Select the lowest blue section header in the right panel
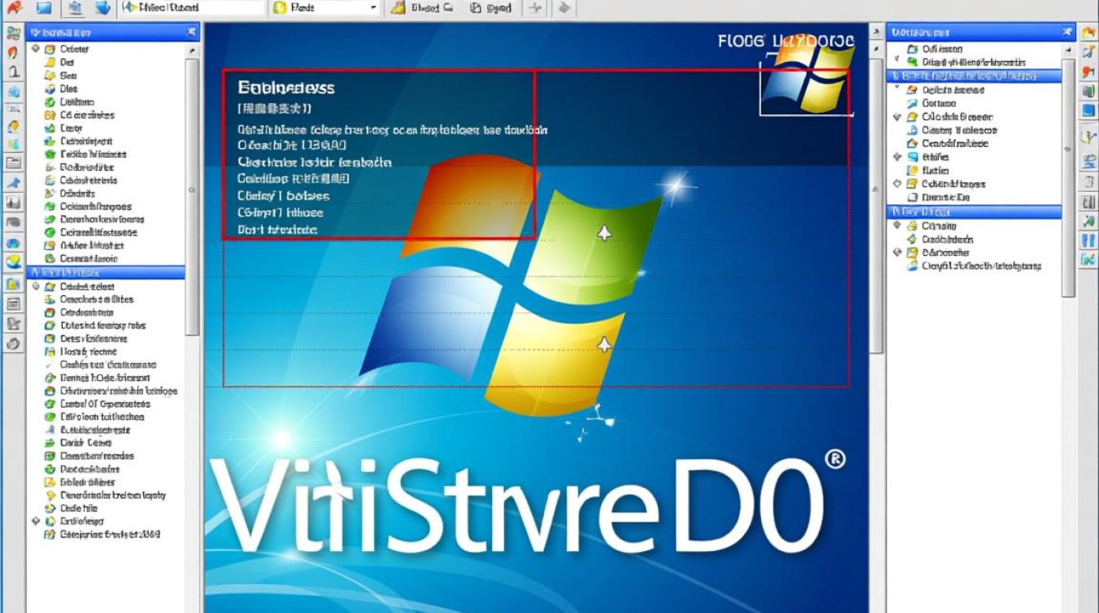Image resolution: width=1099 pixels, height=613 pixels. point(974,212)
